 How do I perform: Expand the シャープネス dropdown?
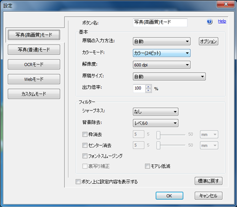point(156,112)
